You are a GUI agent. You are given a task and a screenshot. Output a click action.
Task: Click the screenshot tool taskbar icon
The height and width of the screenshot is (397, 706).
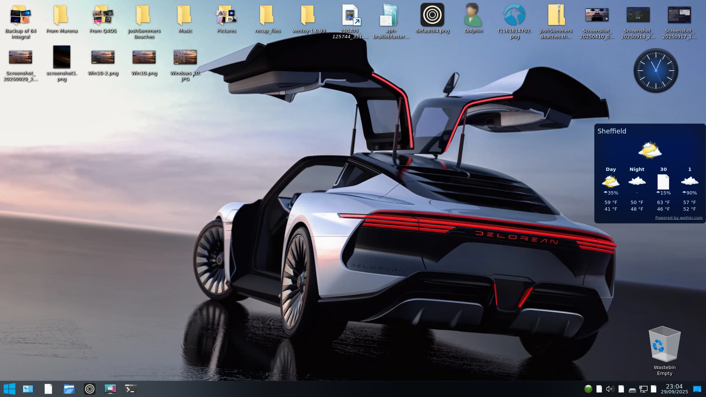point(110,389)
